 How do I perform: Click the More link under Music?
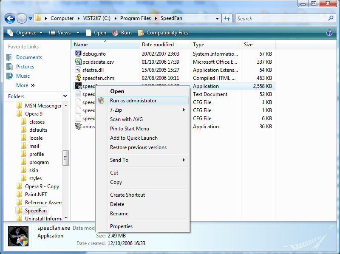click(22, 85)
